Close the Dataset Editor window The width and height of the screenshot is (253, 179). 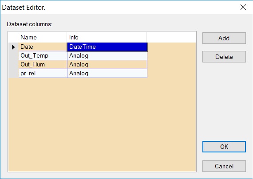[x=243, y=7]
